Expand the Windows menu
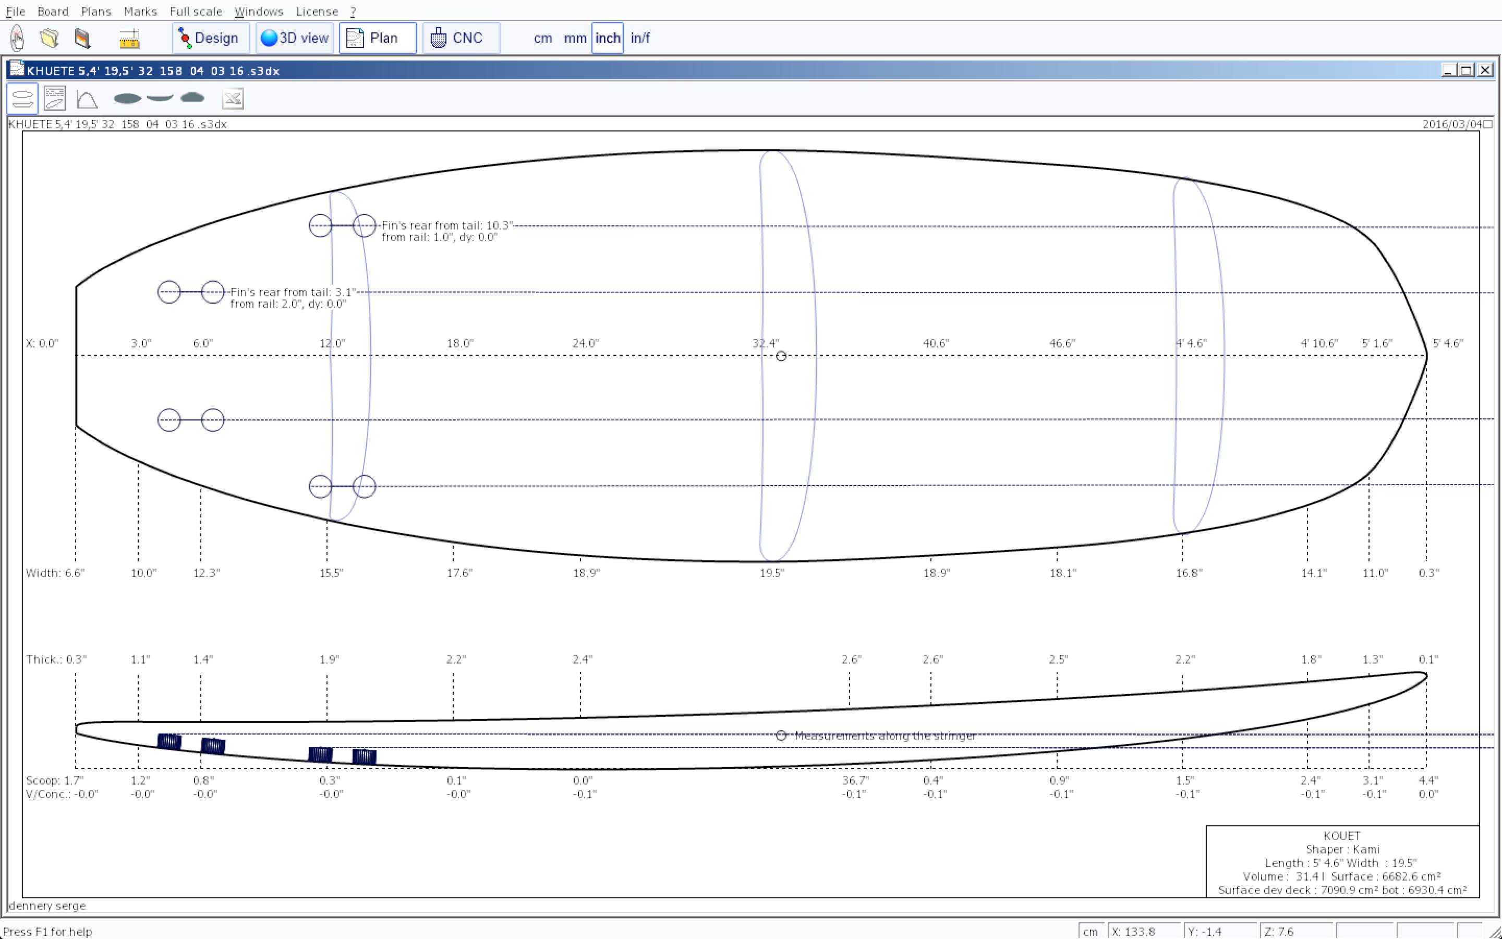The height and width of the screenshot is (939, 1502). [258, 11]
